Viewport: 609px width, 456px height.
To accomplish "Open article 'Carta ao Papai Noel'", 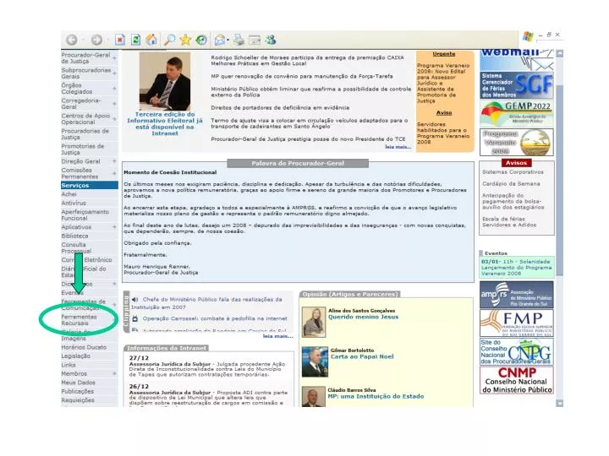I will (x=362, y=356).
